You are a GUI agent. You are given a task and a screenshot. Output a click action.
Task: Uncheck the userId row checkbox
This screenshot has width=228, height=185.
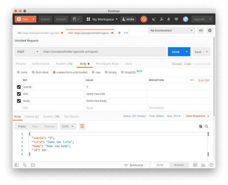tap(19, 87)
